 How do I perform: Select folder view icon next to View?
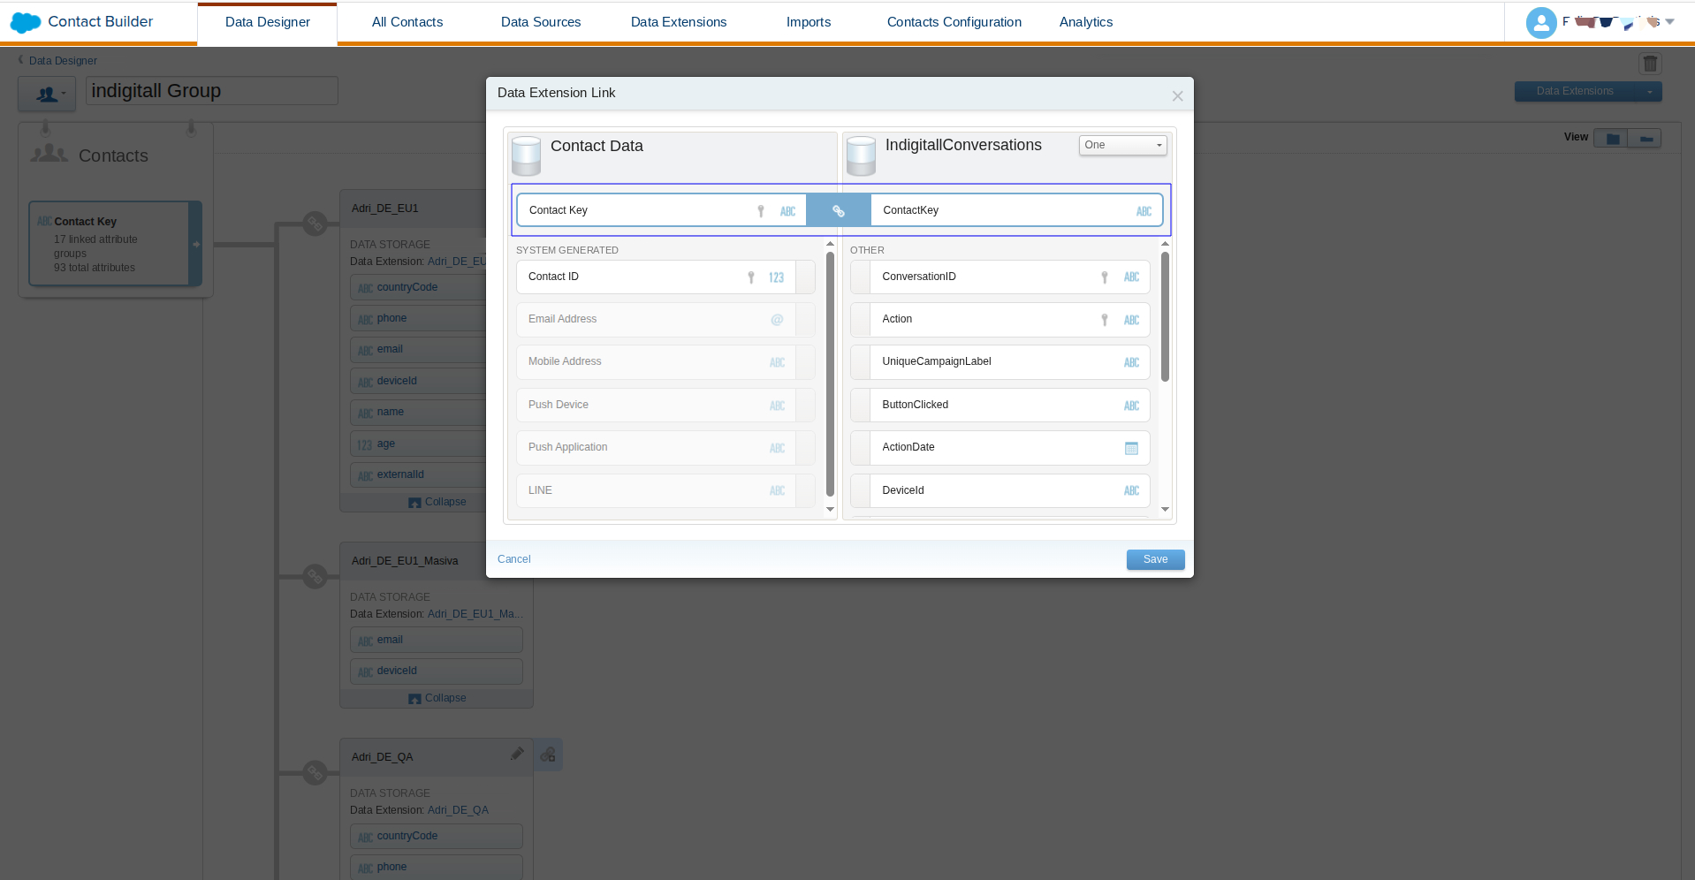click(x=1612, y=139)
